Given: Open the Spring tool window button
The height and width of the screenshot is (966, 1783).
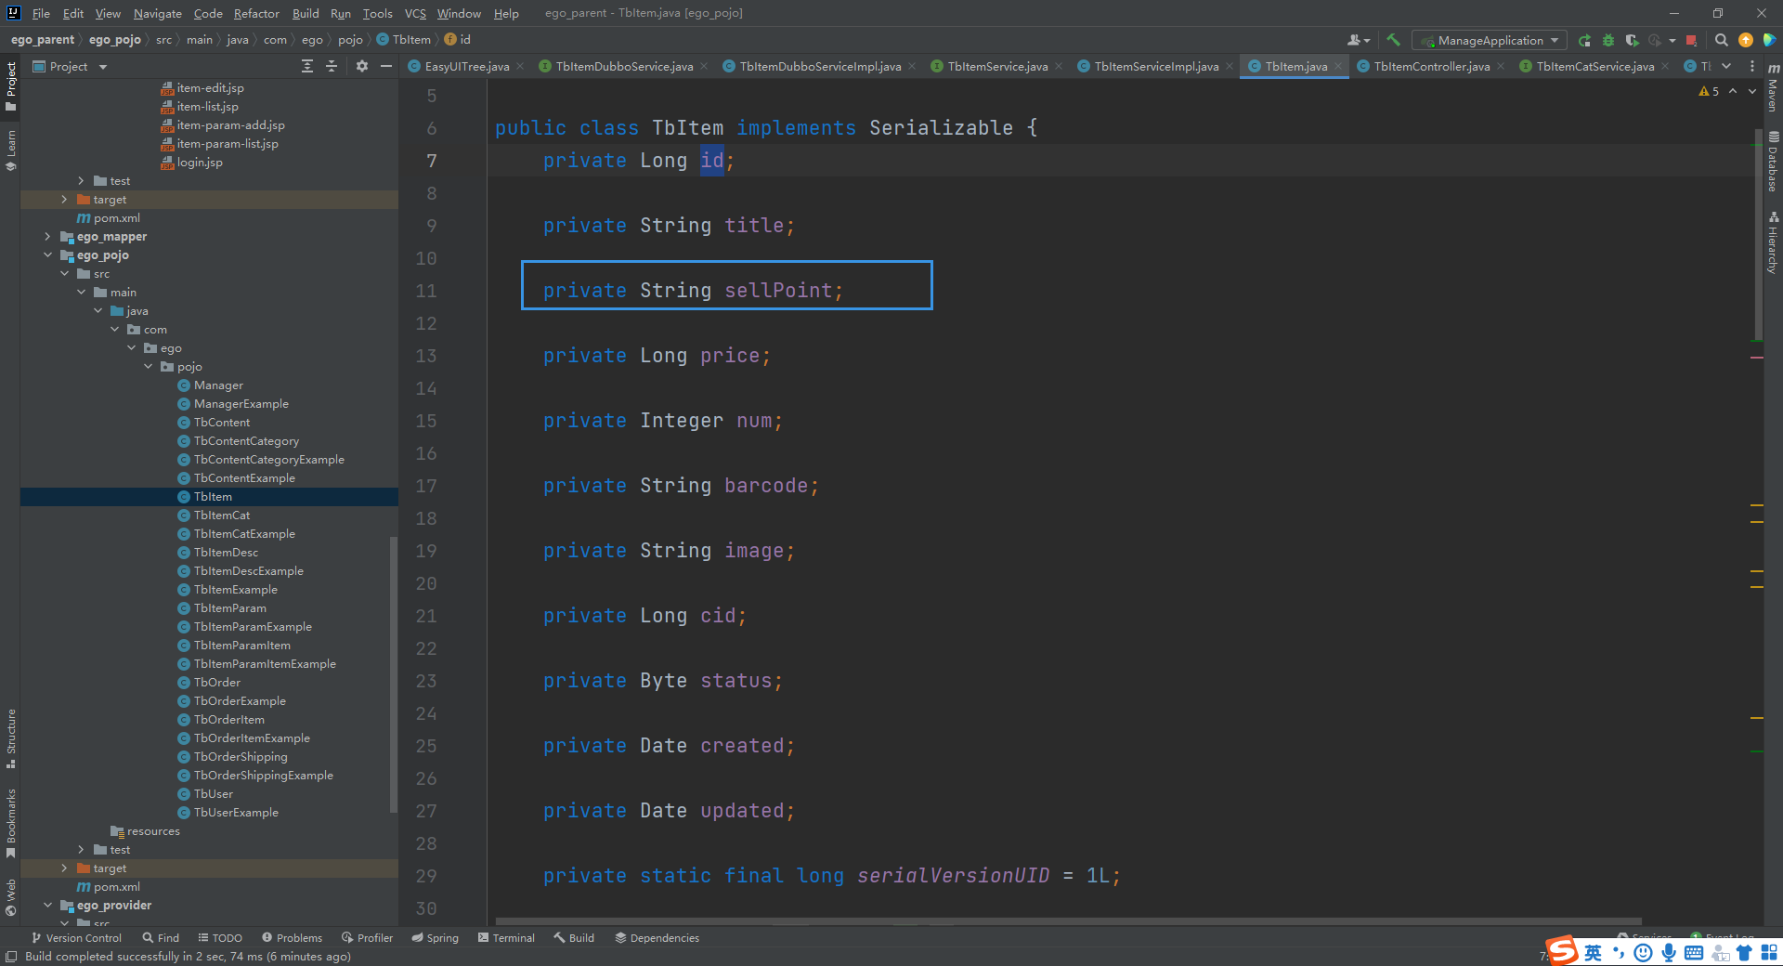Looking at the screenshot, I should pos(435,937).
